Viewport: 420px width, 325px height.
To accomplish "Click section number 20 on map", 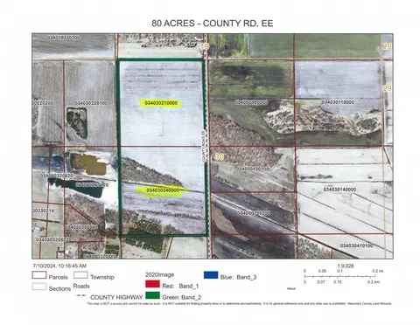I will coord(387,46).
